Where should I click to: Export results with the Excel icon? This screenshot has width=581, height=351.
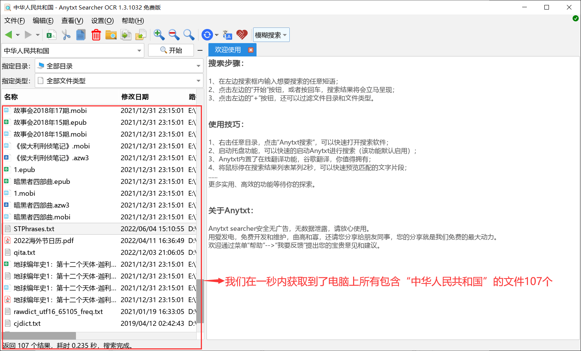[x=51, y=35]
